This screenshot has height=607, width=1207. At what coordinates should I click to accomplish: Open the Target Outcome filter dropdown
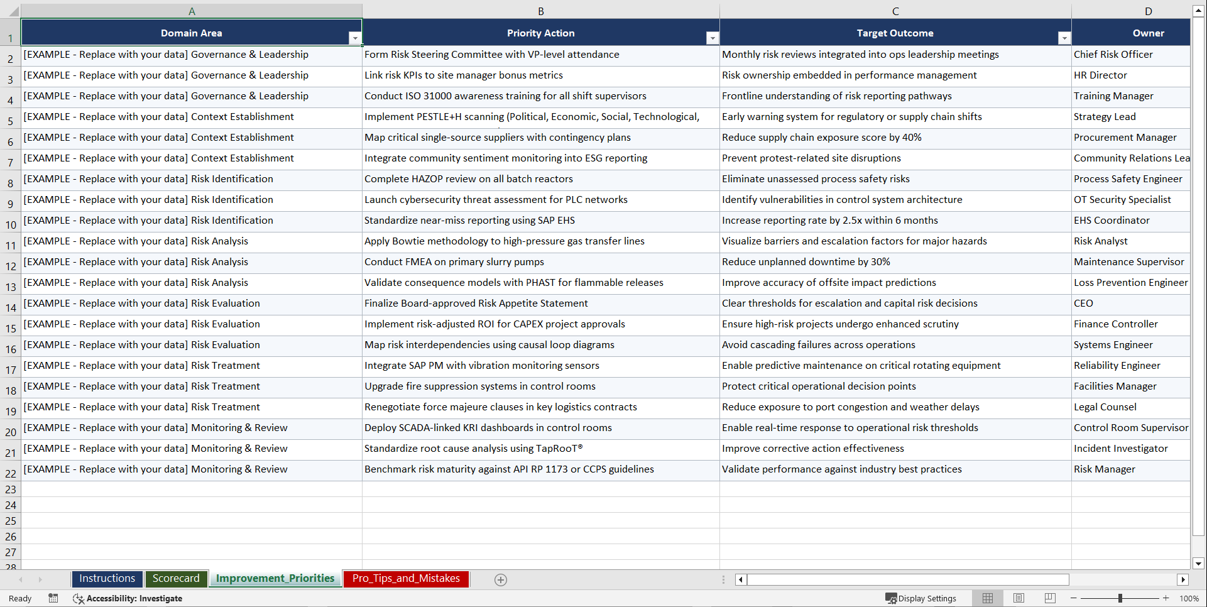coord(1064,38)
